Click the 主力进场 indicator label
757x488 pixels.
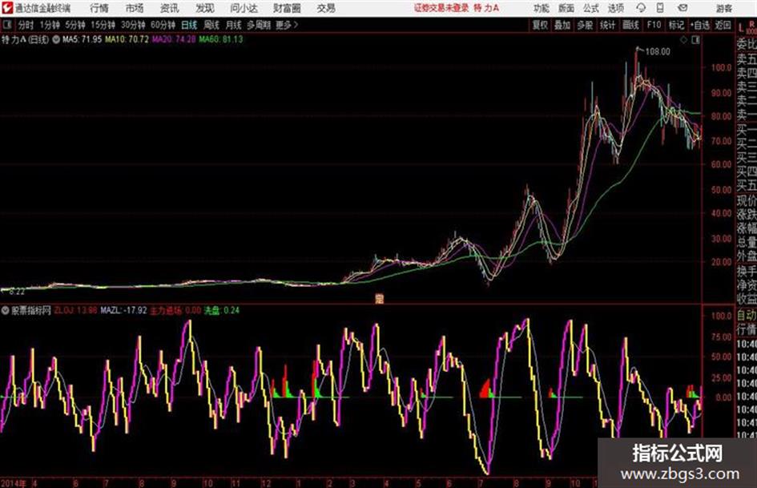[x=166, y=310]
